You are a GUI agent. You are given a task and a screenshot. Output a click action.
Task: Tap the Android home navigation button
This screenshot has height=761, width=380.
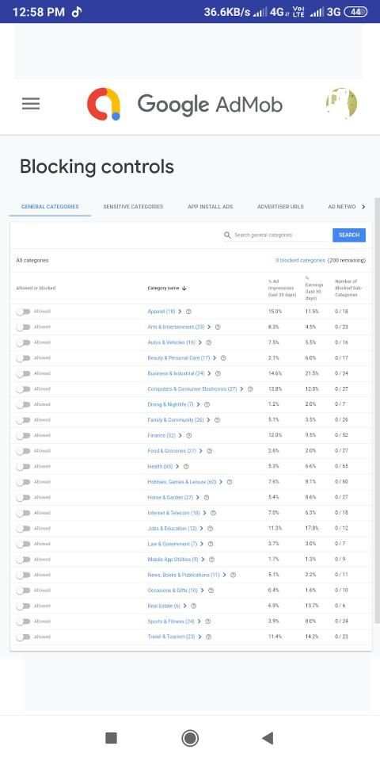coord(190,738)
